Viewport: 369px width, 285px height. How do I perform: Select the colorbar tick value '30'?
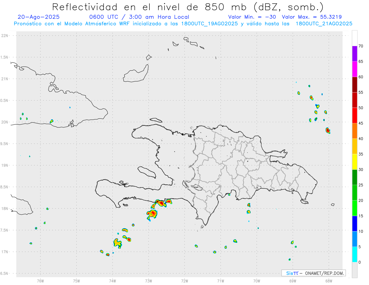pos(361,170)
